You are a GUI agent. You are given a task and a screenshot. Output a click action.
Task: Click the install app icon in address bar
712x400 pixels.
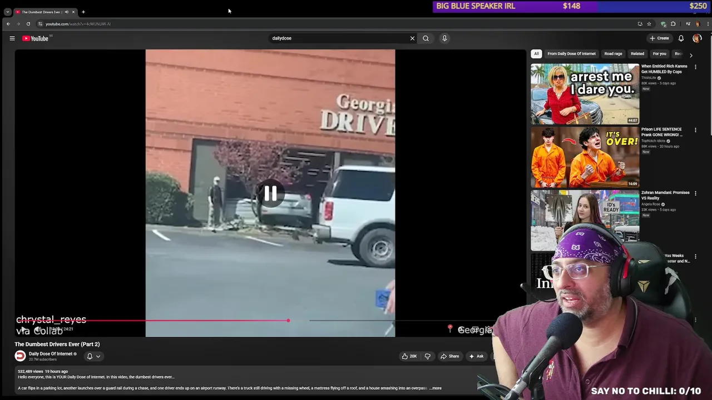(x=640, y=24)
